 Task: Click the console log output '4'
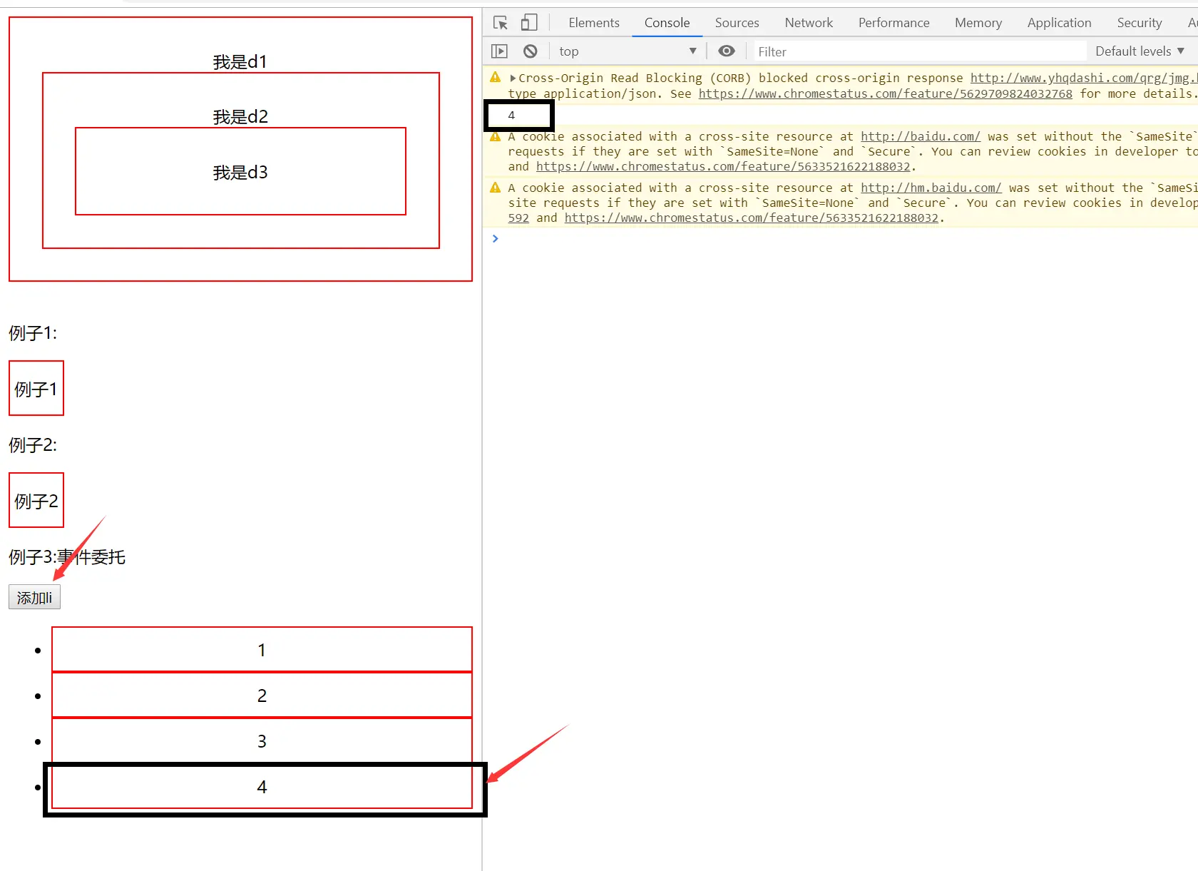coord(511,116)
